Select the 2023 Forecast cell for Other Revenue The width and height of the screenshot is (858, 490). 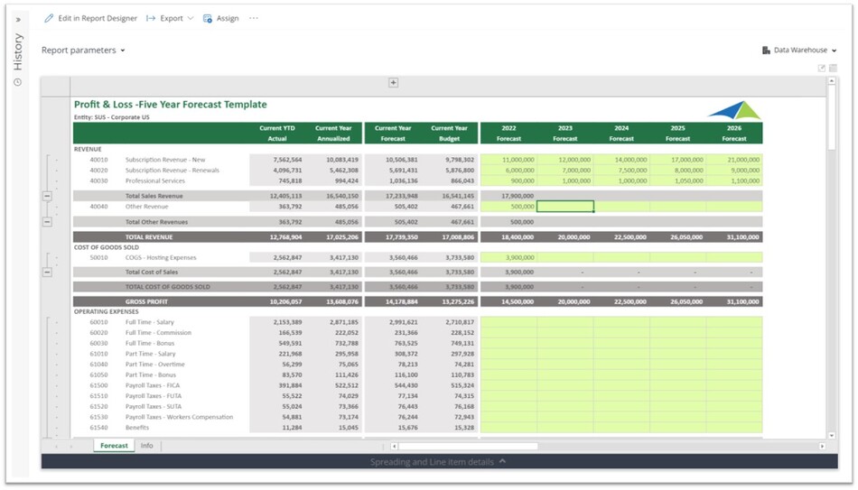click(x=565, y=207)
